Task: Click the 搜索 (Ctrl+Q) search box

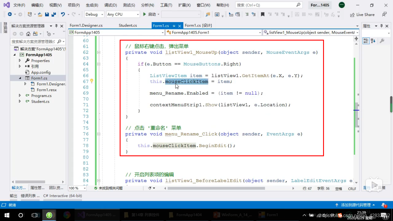Action: click(269, 5)
